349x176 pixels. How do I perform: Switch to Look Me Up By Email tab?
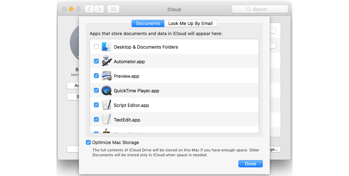pyautogui.click(x=191, y=24)
